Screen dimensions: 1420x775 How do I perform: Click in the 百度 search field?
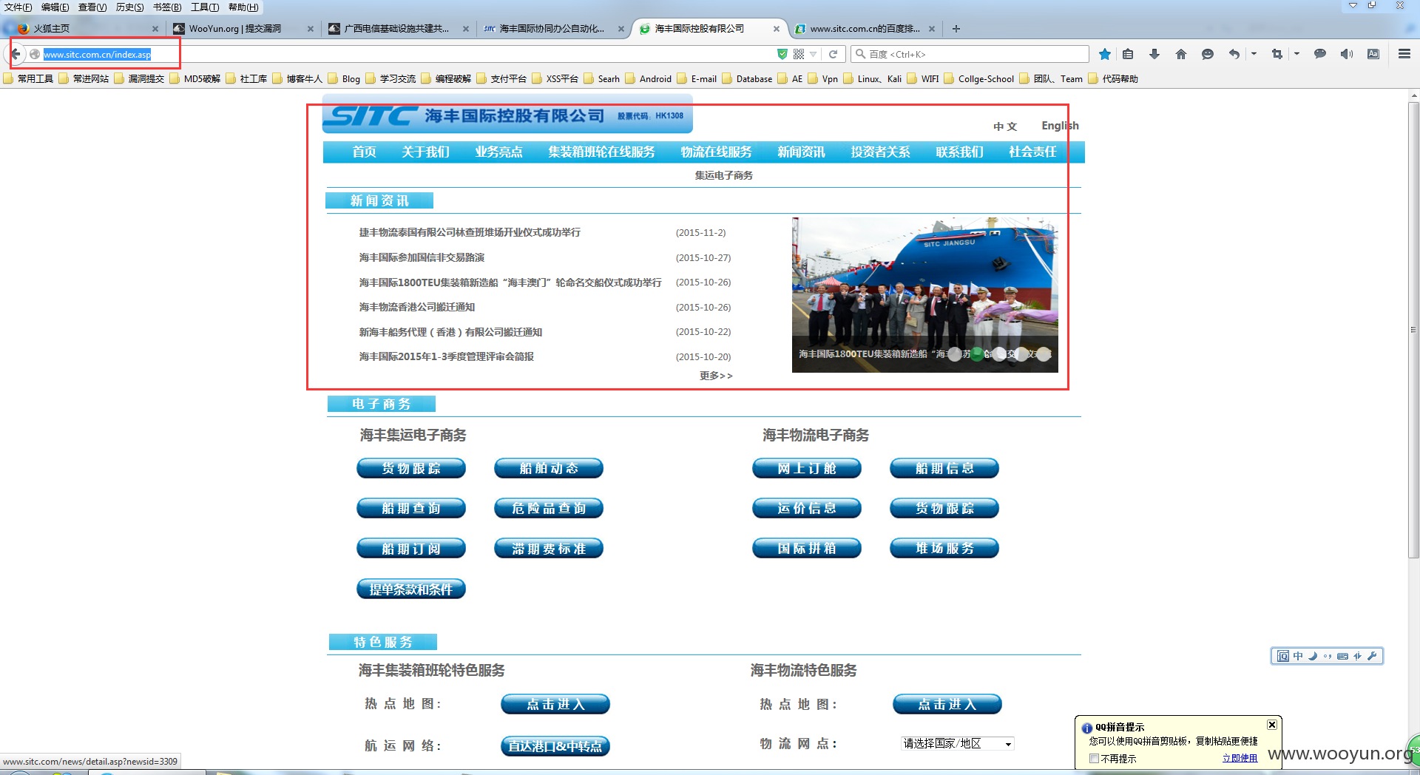point(970,54)
